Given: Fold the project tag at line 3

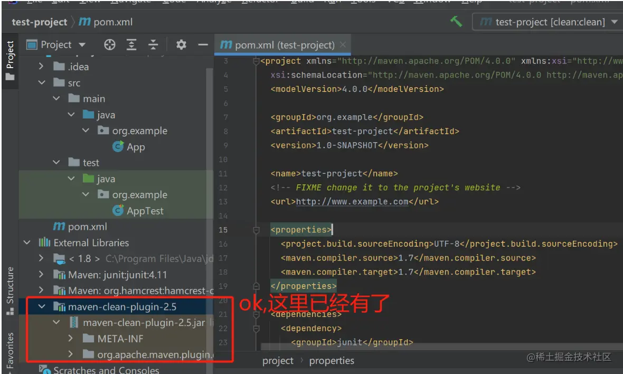Looking at the screenshot, I should (256, 61).
